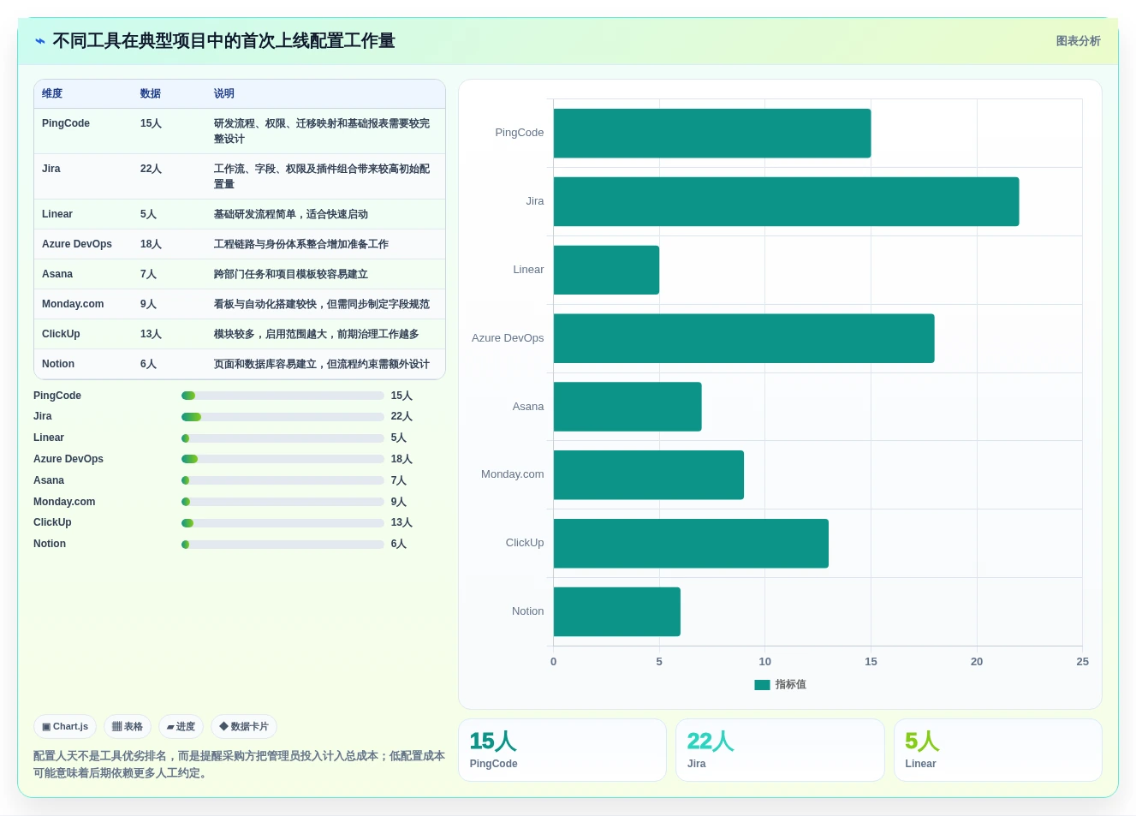Click the PingCode progress bar
The height and width of the screenshot is (816, 1136).
coord(283,396)
